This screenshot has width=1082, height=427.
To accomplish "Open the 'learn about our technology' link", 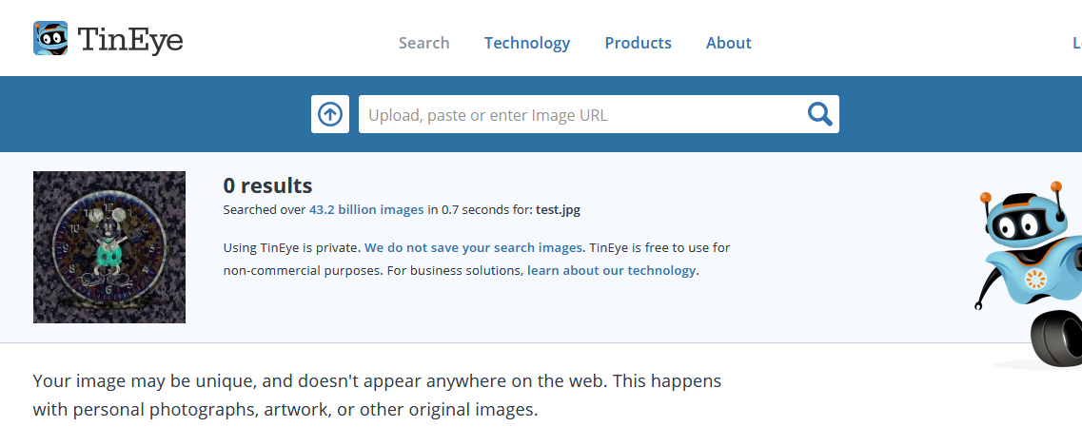I will pyautogui.click(x=611, y=270).
